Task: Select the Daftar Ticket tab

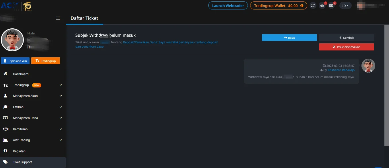Action: [84, 18]
